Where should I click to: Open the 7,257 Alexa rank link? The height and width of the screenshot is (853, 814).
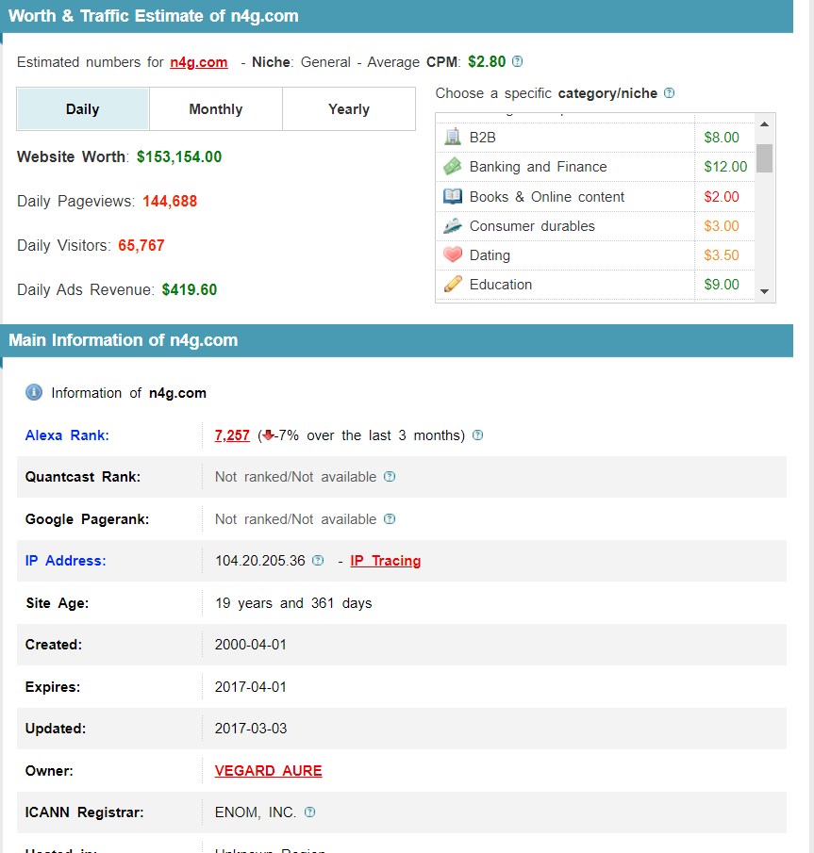point(232,435)
